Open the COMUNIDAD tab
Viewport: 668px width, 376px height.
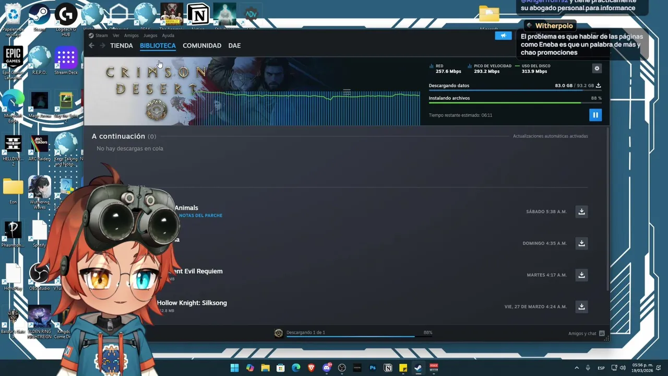[202, 45]
